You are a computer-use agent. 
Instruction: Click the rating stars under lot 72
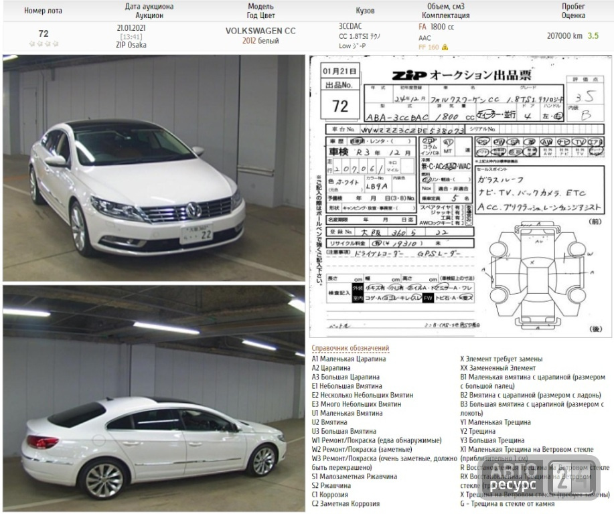44,44
